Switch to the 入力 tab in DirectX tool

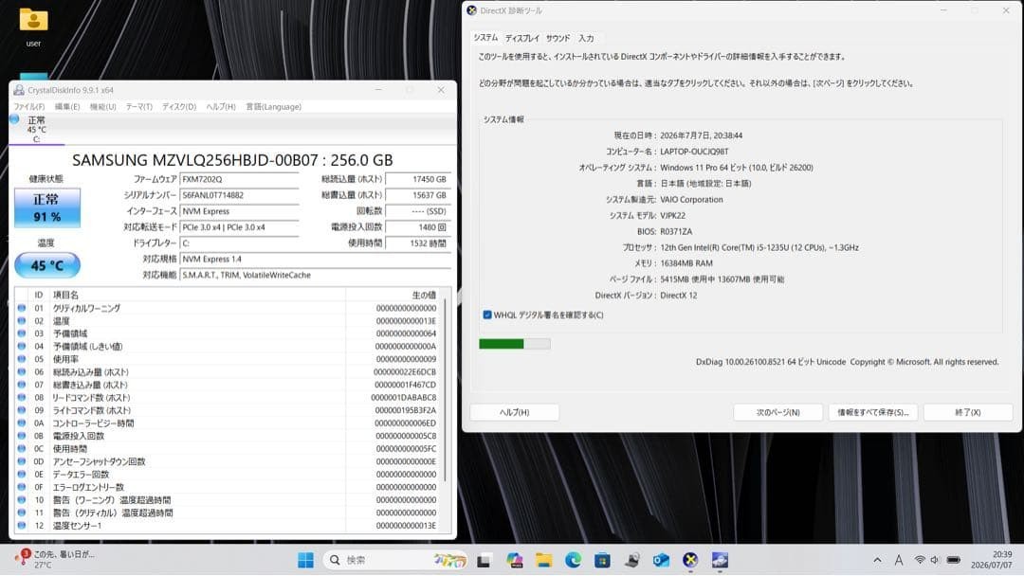click(587, 38)
